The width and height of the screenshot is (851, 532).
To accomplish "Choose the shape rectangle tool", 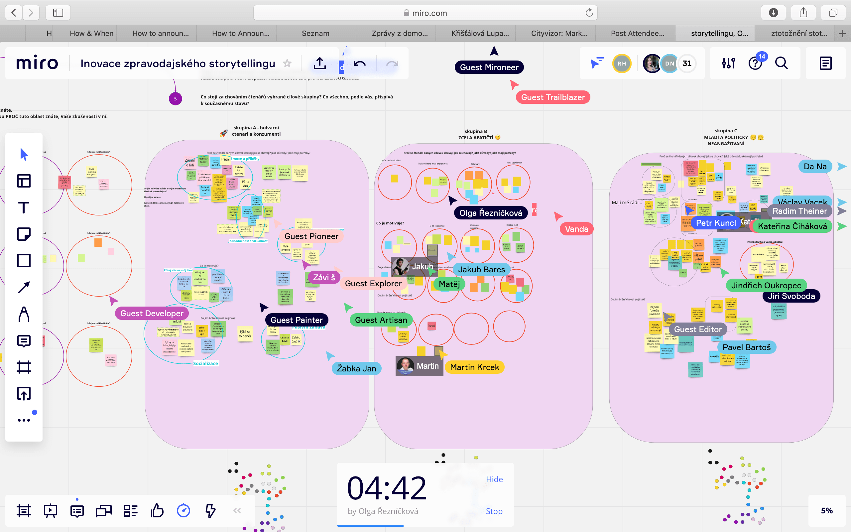I will (x=24, y=261).
